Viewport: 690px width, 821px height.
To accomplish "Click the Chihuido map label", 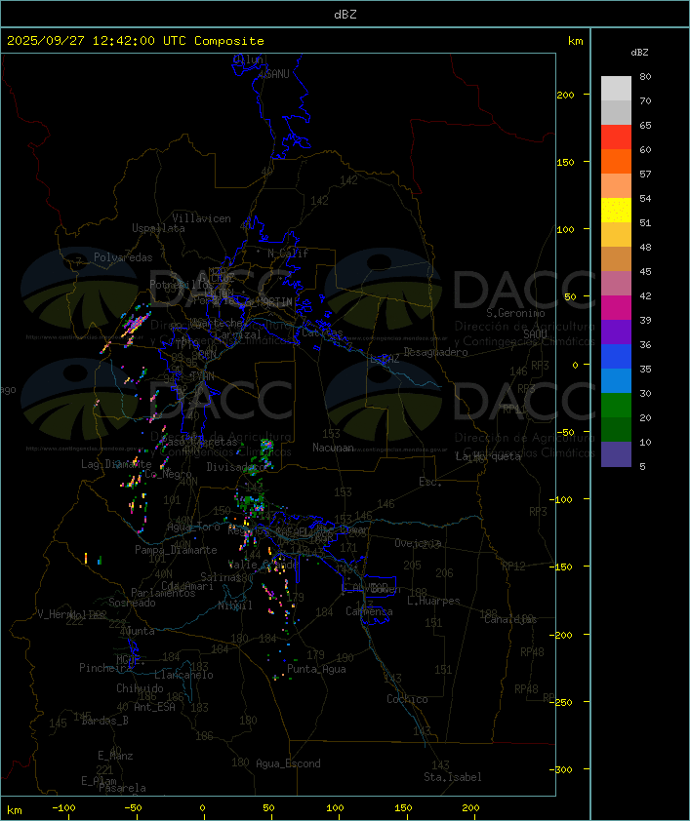I will (140, 688).
